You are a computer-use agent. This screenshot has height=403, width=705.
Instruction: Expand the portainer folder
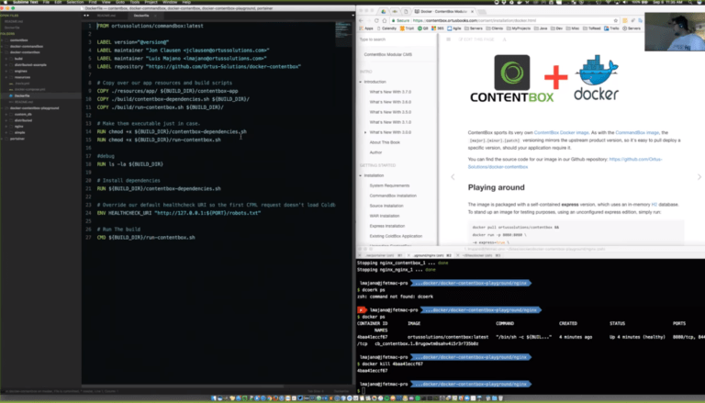(2, 139)
